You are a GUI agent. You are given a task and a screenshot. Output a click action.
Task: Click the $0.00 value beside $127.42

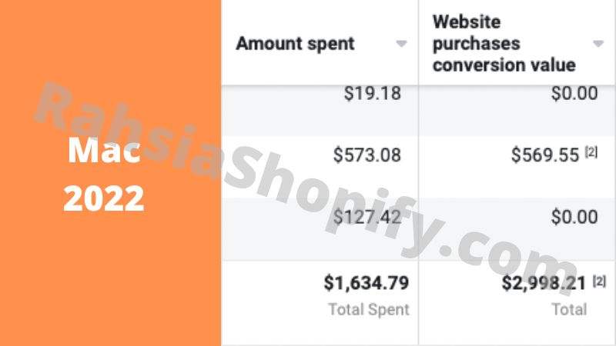[x=574, y=218]
